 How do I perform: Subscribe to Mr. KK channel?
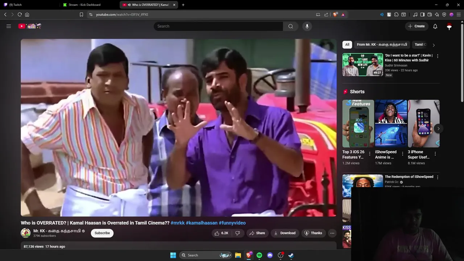click(x=102, y=233)
